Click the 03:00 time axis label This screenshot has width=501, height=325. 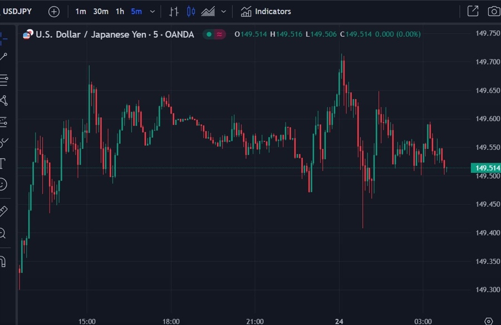pyautogui.click(x=423, y=321)
